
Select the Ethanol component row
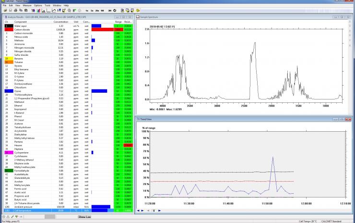click(x=69, y=106)
